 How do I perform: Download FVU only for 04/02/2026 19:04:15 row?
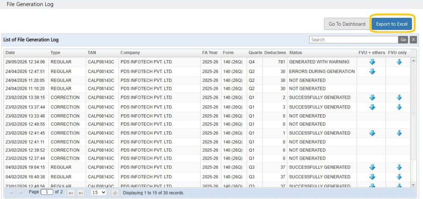point(399,167)
